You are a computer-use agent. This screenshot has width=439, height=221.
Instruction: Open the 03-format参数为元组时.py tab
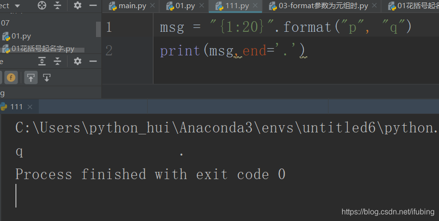(323, 6)
